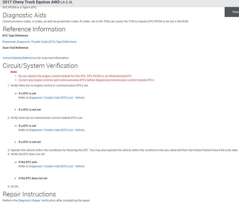Click right arrow beside 'If the DTC sets'

click(x=15, y=162)
